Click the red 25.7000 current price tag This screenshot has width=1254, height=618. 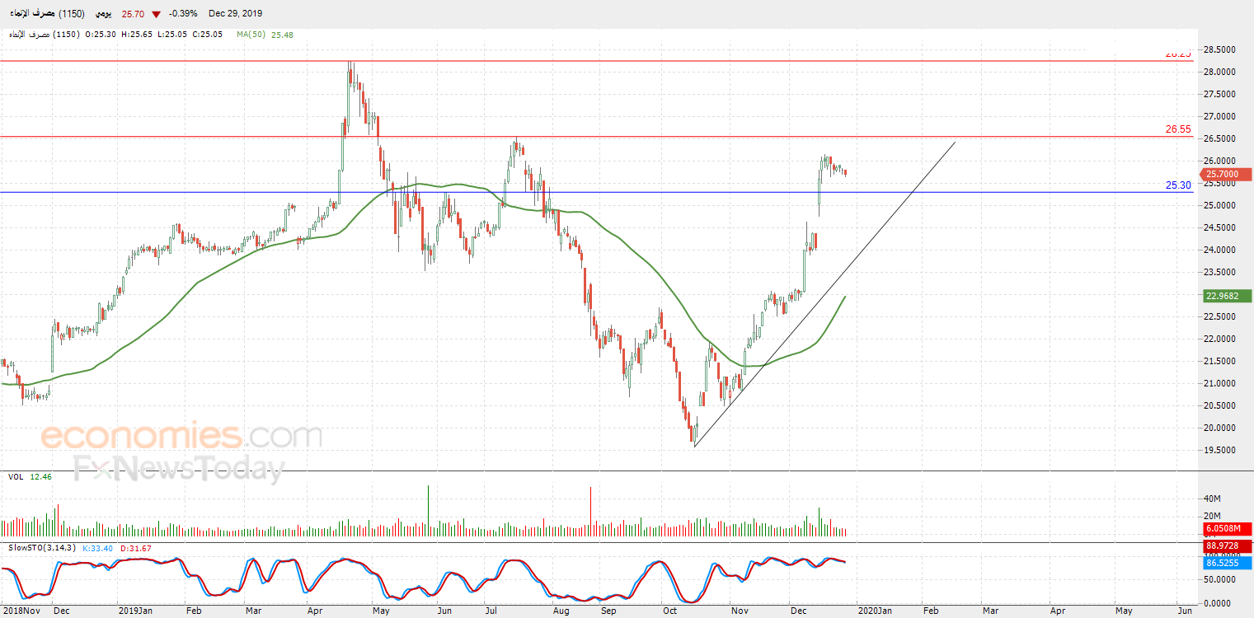(1227, 174)
